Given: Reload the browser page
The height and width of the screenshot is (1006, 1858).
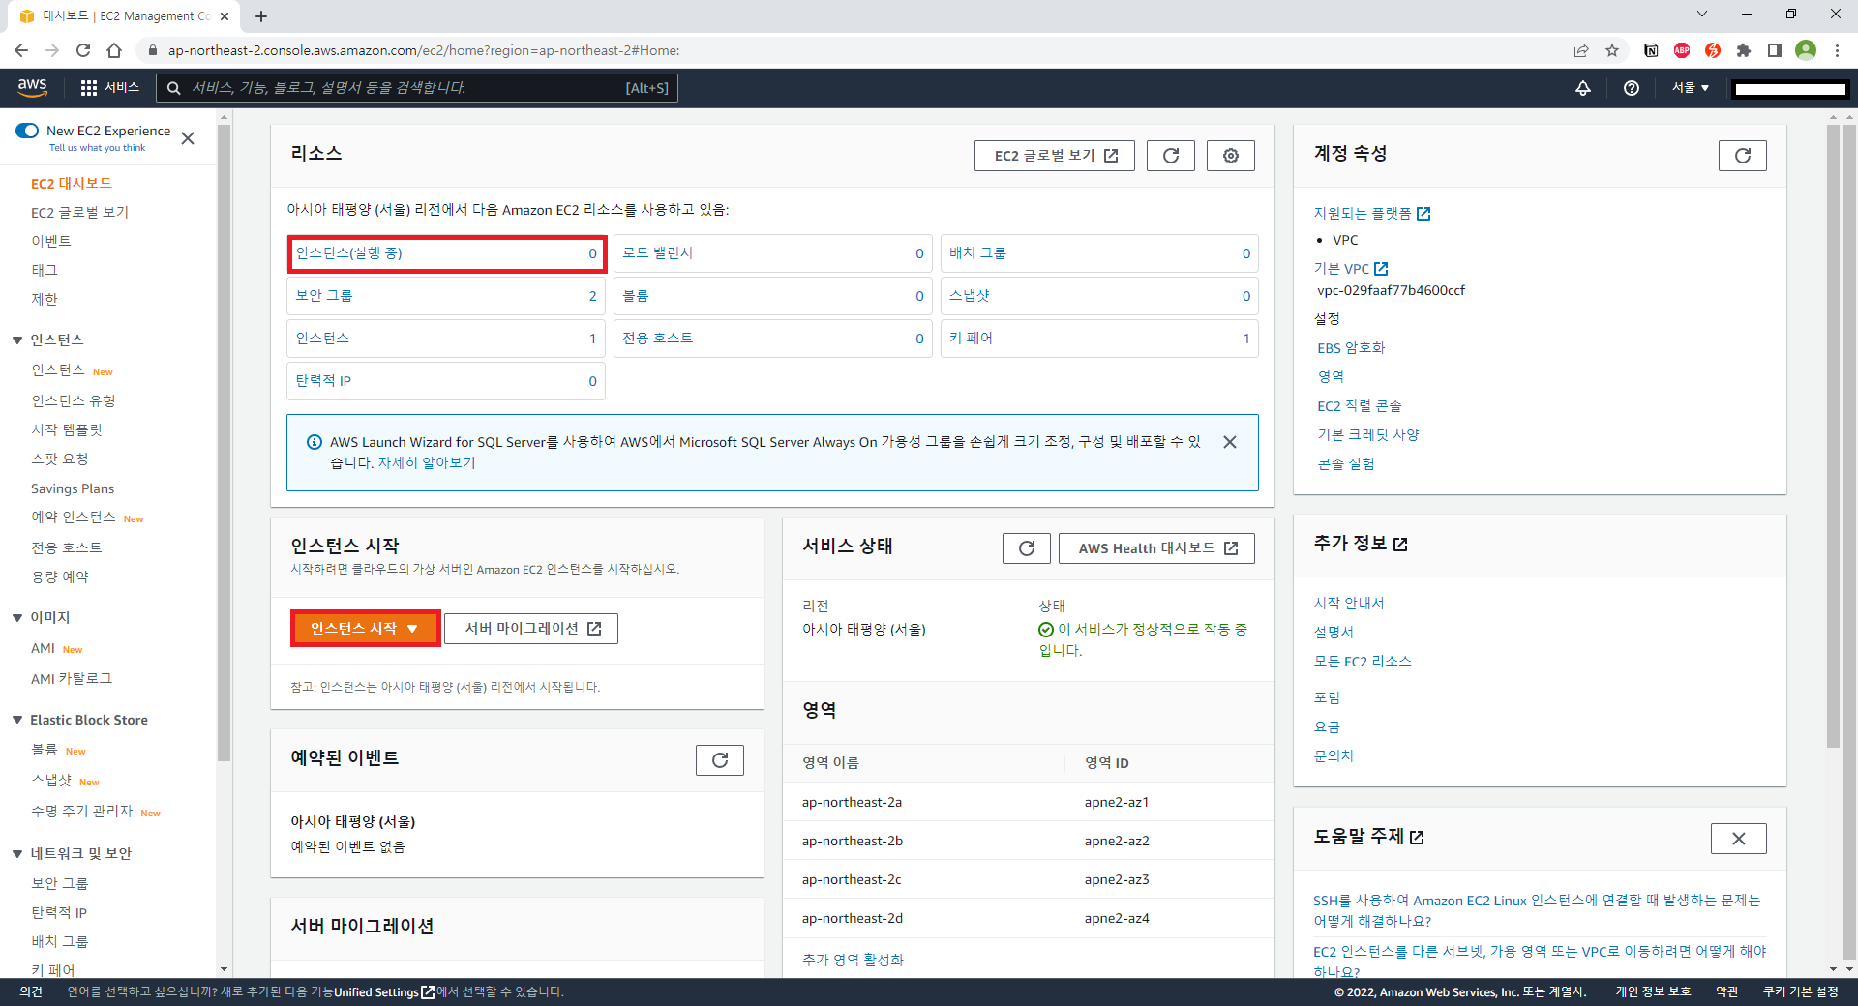Looking at the screenshot, I should click(83, 50).
